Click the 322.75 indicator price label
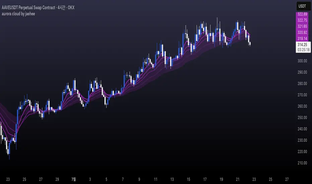 point(302,20)
